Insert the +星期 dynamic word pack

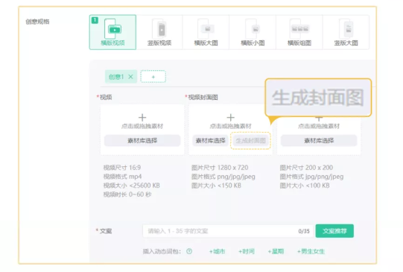click(x=276, y=251)
